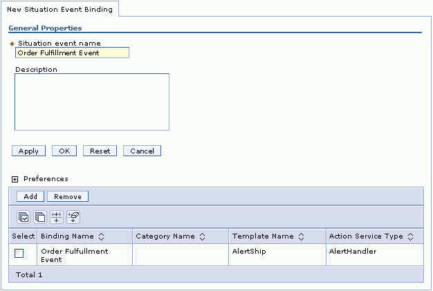433x291 pixels.
Task: Click inside the Description text area
Action: coord(92,102)
